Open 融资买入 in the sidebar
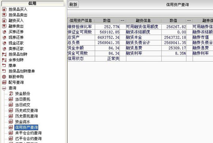 16,21
